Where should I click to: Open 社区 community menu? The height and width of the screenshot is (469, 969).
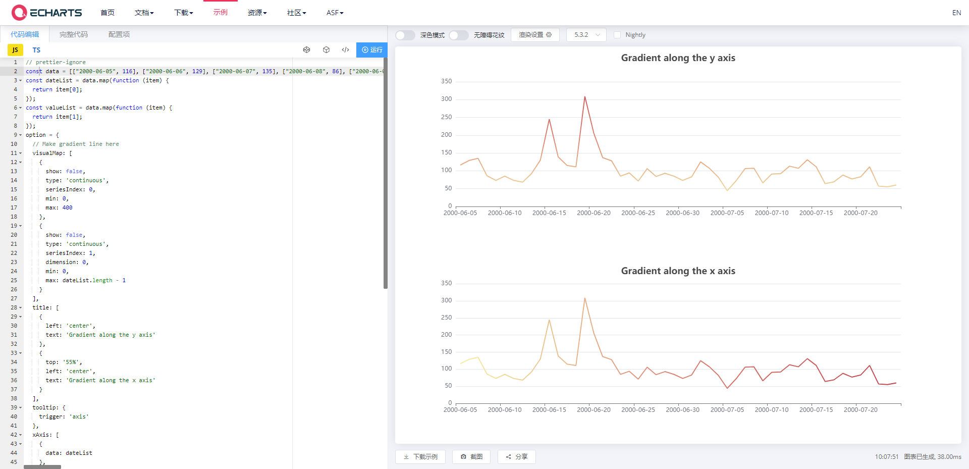click(x=296, y=13)
